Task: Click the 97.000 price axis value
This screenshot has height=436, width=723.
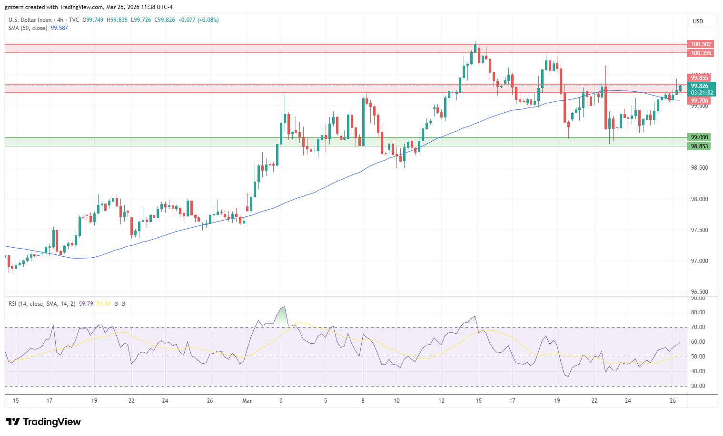Action: 700,261
